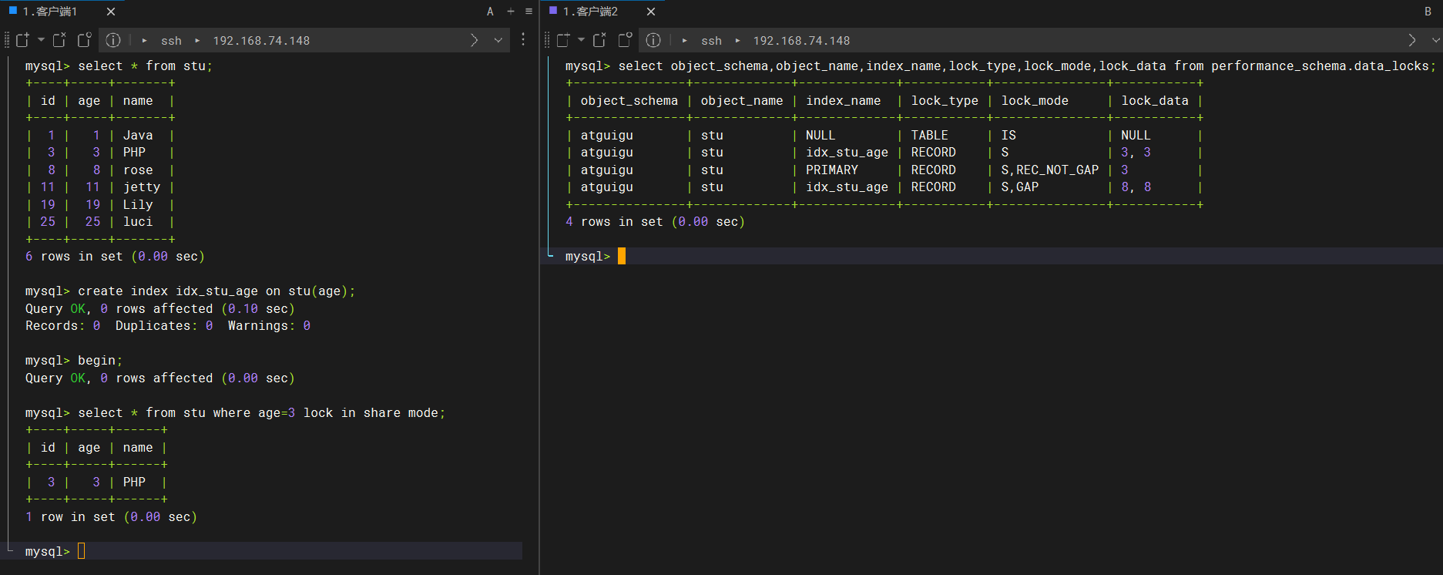Click the 'select * from stu;' command line
1443x575 pixels.
point(119,66)
